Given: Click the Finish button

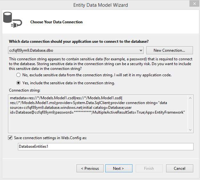Looking at the screenshot, I should [x=149, y=169].
